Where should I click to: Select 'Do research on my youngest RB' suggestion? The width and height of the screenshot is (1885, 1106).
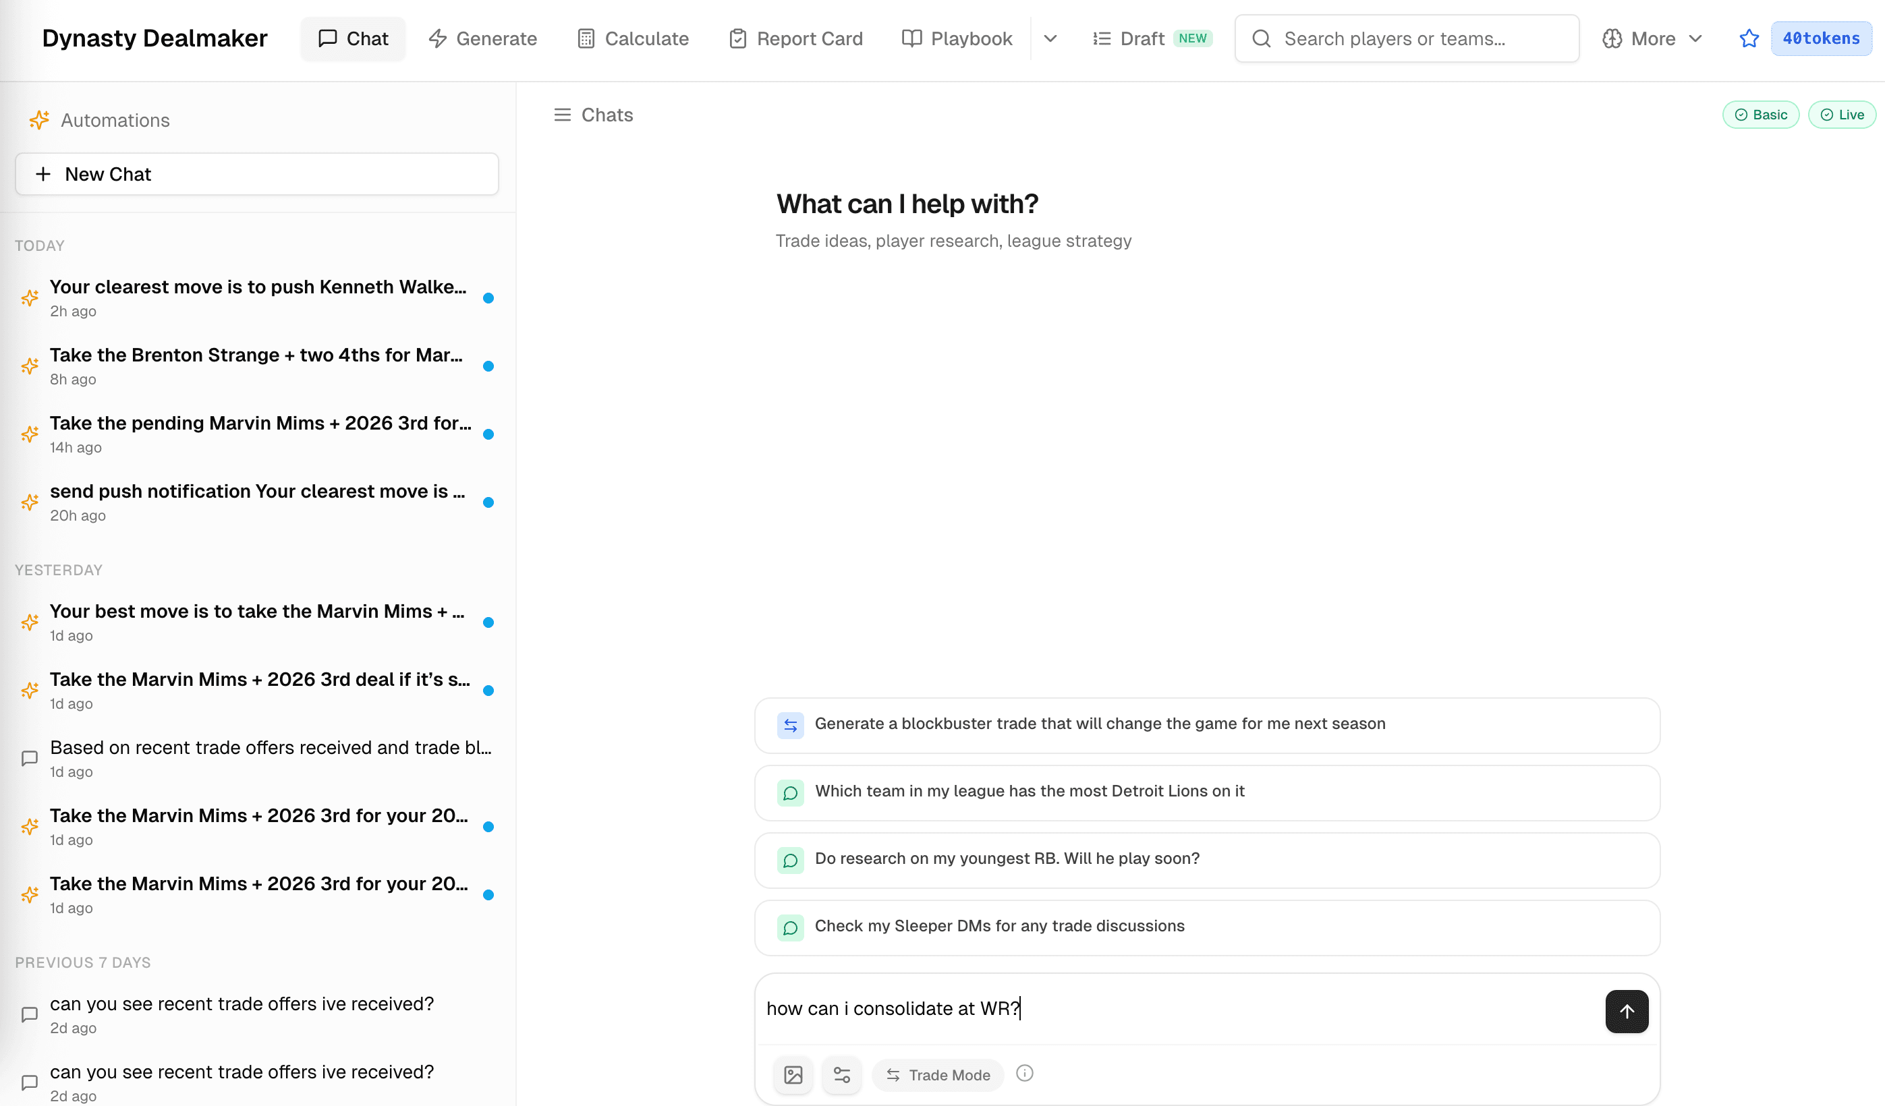pos(1206,860)
